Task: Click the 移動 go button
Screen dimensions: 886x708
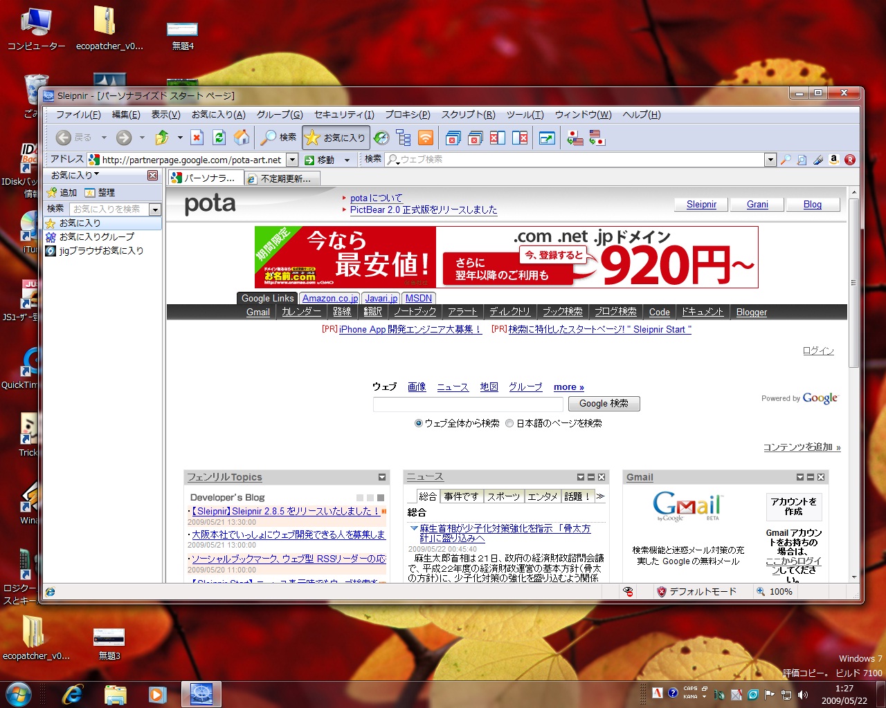Action: click(320, 160)
